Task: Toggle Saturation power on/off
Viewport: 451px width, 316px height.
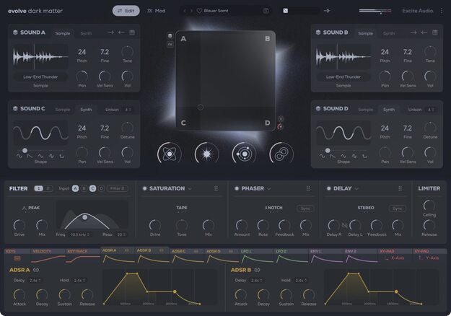Action: [144, 188]
